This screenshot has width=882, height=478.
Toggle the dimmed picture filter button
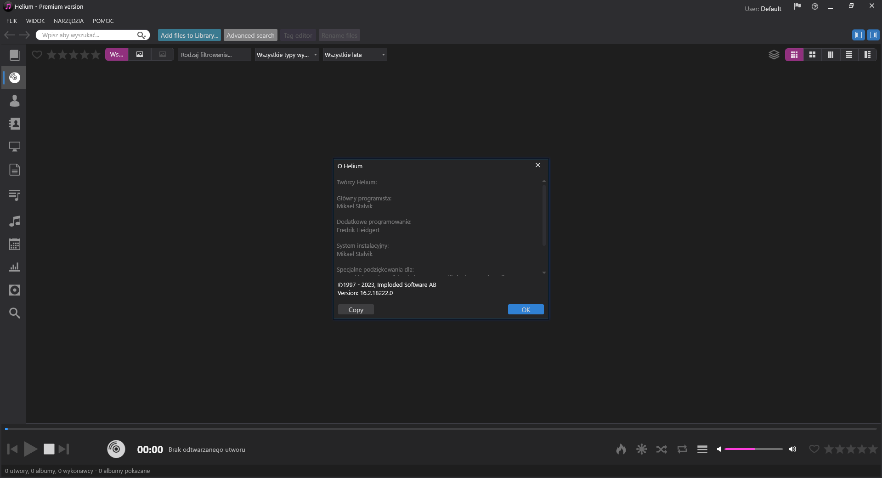163,54
